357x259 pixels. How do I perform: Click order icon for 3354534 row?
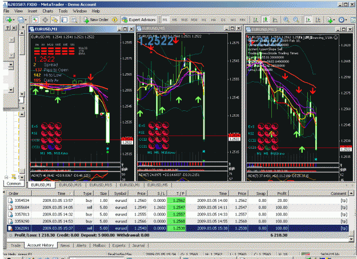(10, 201)
